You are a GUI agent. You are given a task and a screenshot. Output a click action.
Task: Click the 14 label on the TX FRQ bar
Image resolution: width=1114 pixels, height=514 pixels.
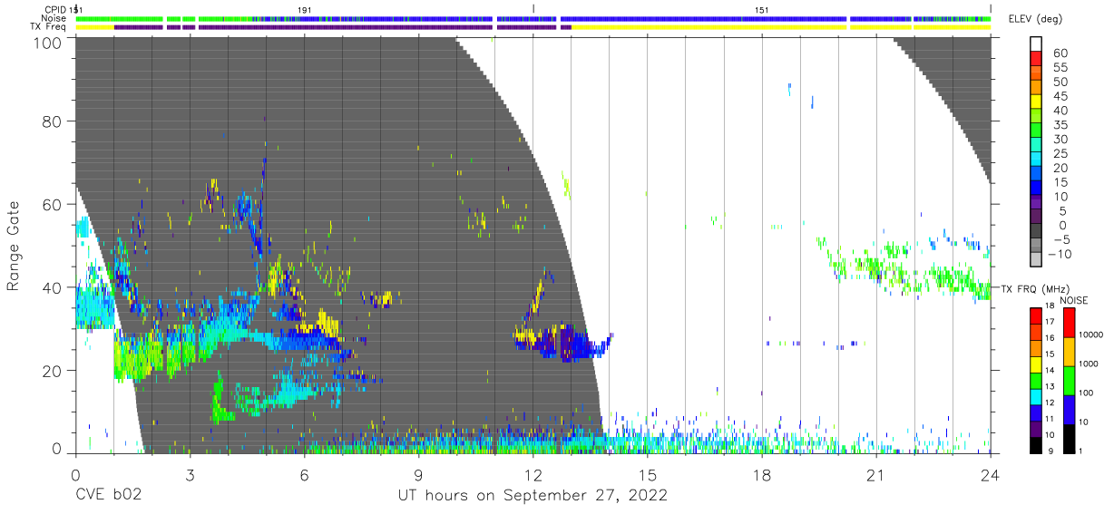click(1050, 370)
